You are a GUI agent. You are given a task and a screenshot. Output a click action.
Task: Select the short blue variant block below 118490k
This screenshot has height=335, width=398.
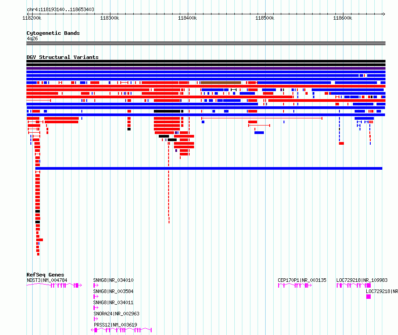pyautogui.click(x=259, y=133)
